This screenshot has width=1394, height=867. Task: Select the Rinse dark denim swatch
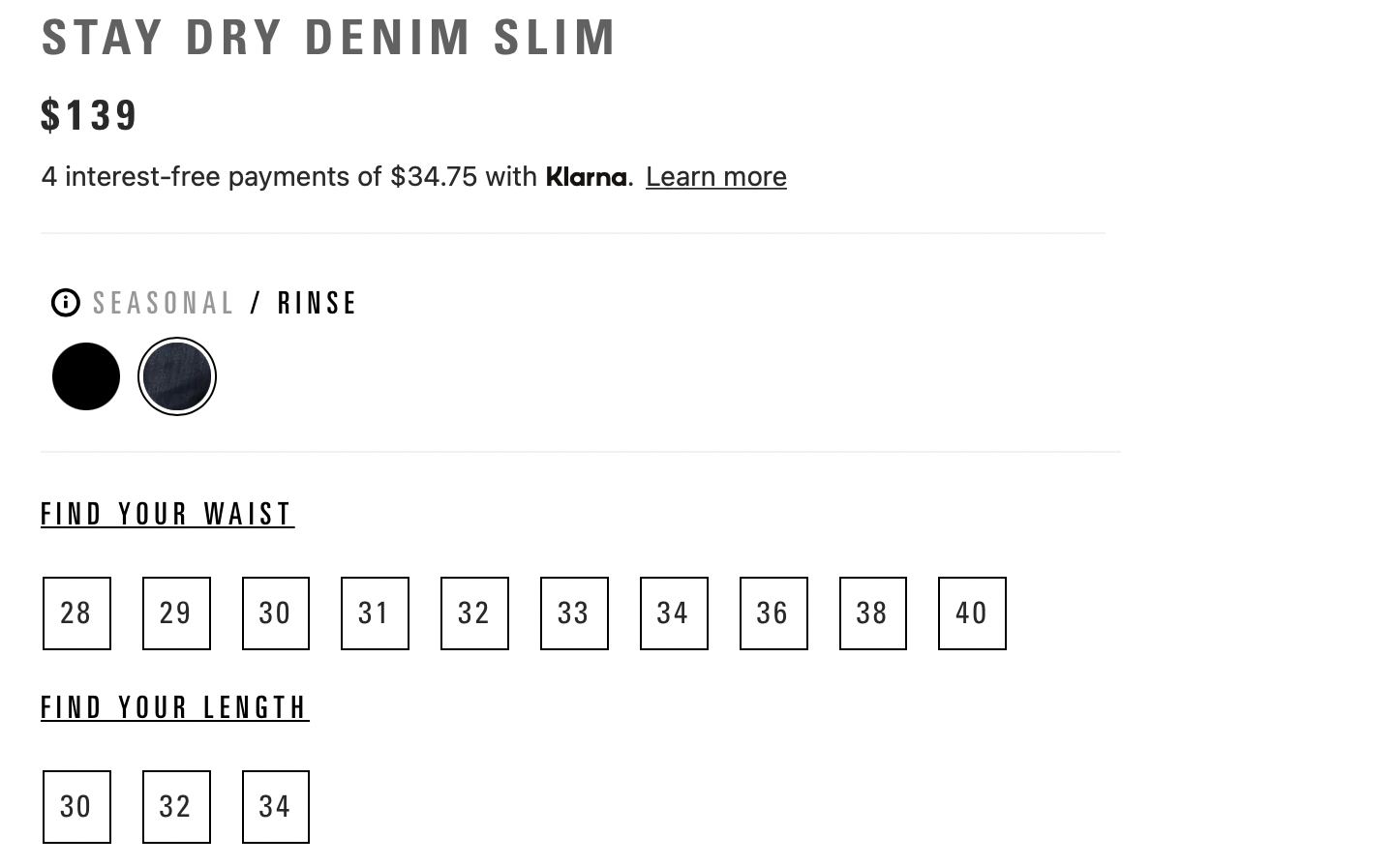point(177,376)
